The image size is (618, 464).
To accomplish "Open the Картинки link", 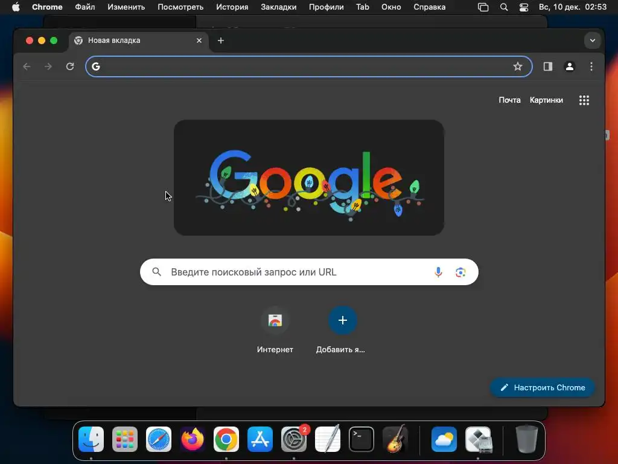I will [x=546, y=100].
